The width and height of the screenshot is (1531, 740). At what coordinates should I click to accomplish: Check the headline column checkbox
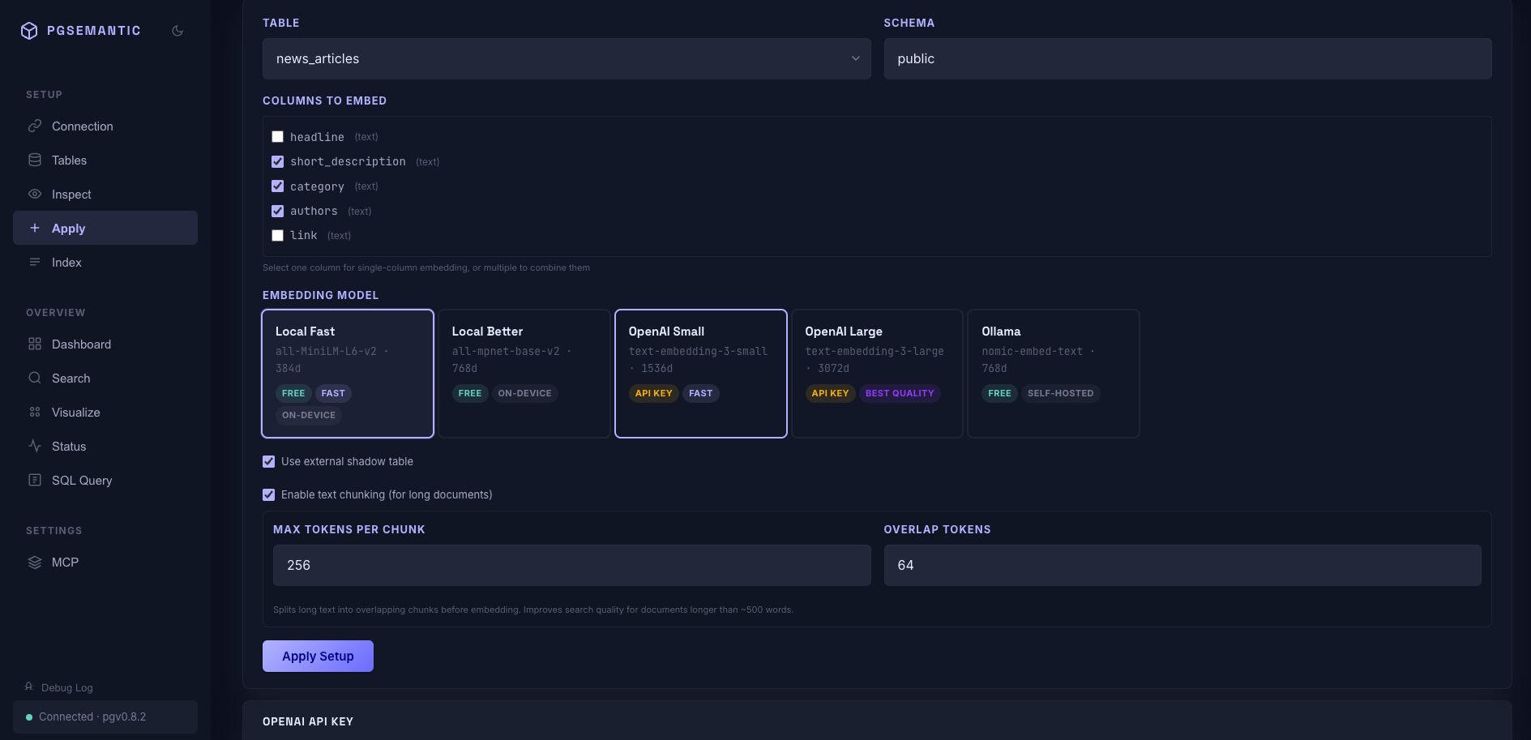click(x=277, y=136)
